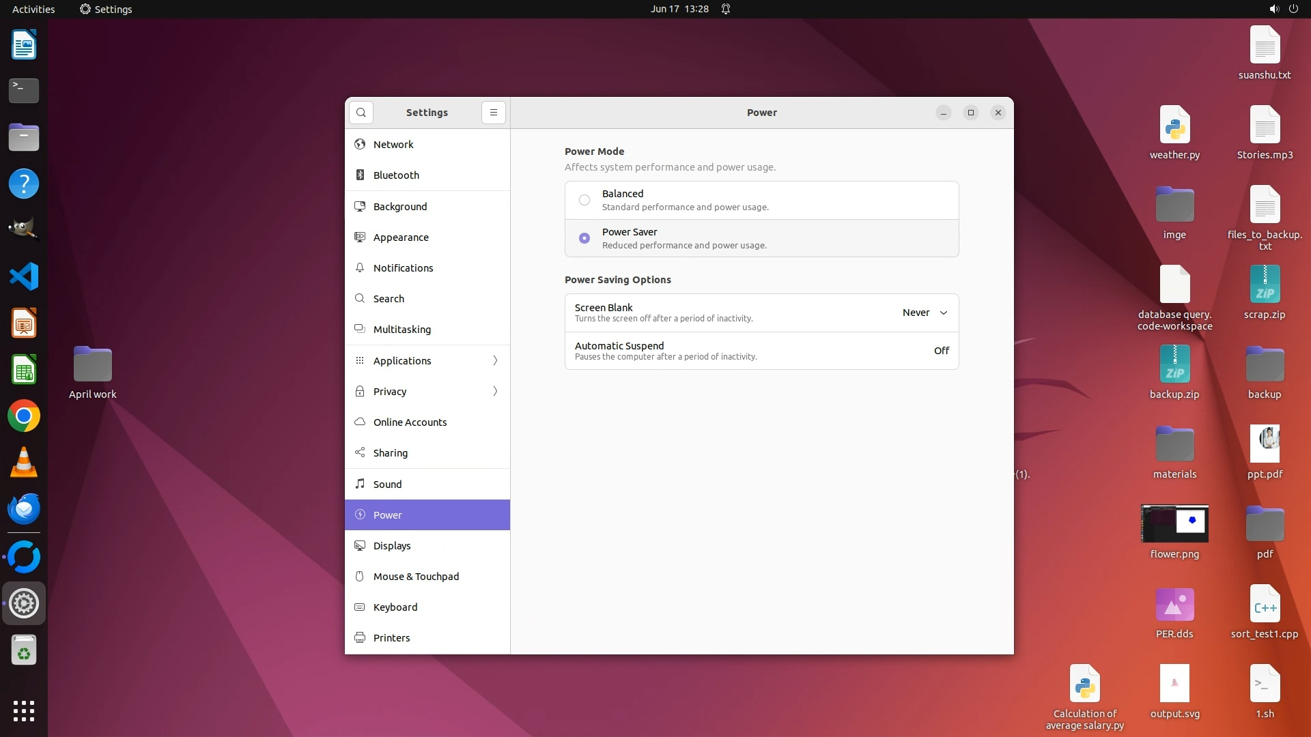Open the flower.png thumbnail on desktop
Viewport: 1311px width, 737px height.
(x=1174, y=523)
